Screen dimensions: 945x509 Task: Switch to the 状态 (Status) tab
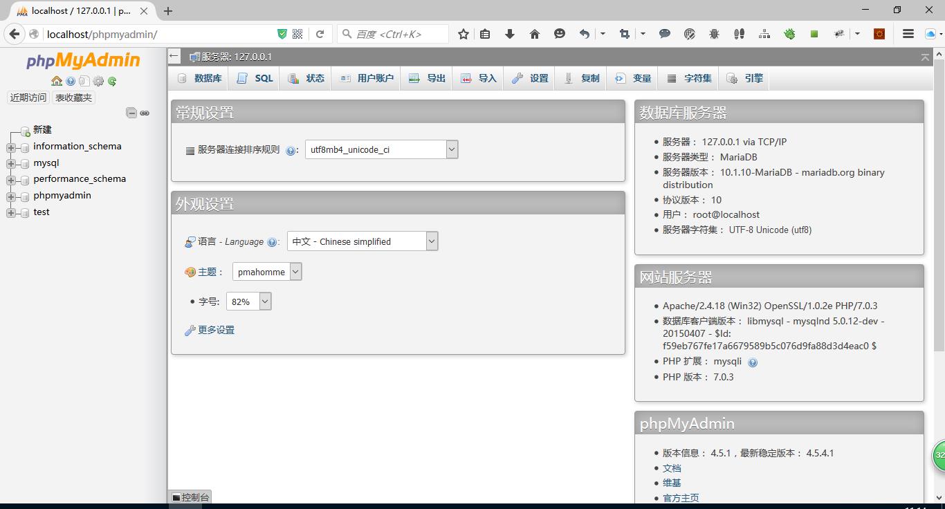(x=306, y=78)
